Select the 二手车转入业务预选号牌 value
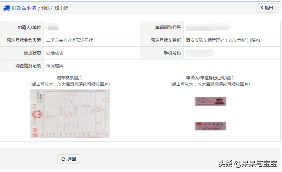This screenshot has width=282, height=172. tap(69, 40)
